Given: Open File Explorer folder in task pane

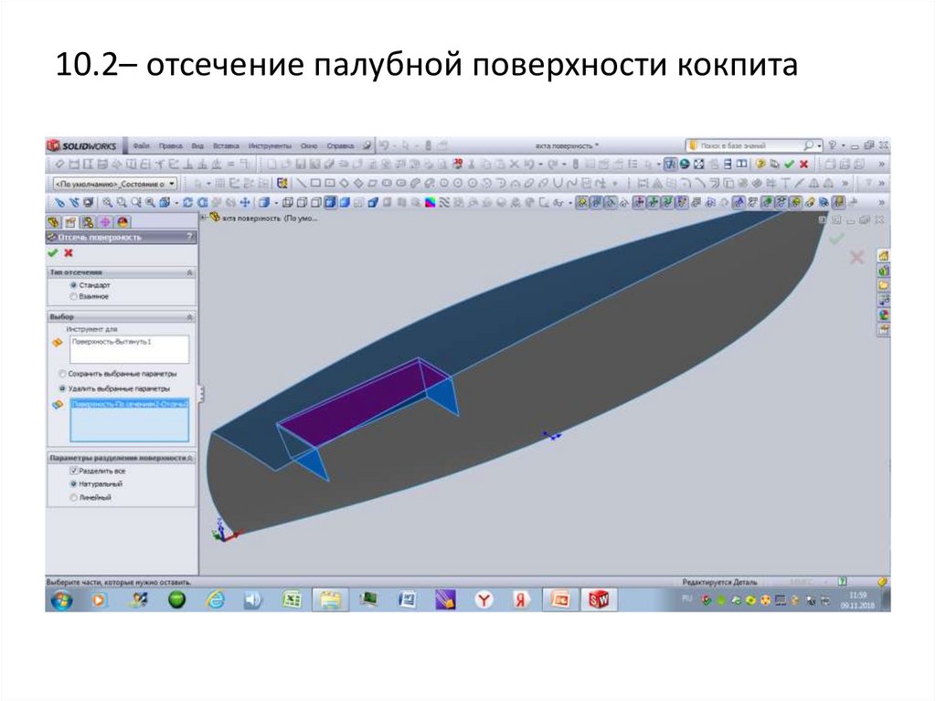Looking at the screenshot, I should click(x=884, y=285).
